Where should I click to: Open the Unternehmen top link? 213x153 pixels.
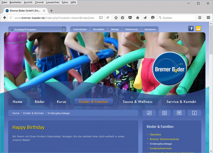(80, 29)
